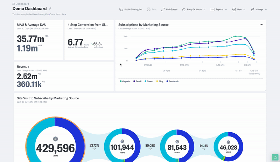
Task: Open the Manage menu
Action: (x=259, y=9)
